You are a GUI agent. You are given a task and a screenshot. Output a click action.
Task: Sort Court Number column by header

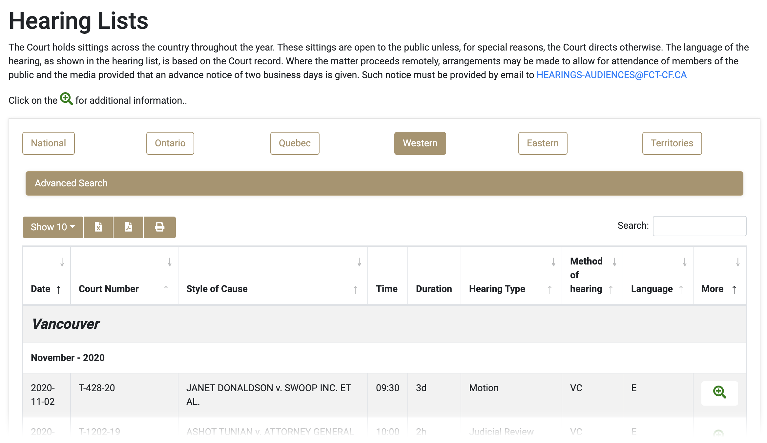[x=109, y=289]
